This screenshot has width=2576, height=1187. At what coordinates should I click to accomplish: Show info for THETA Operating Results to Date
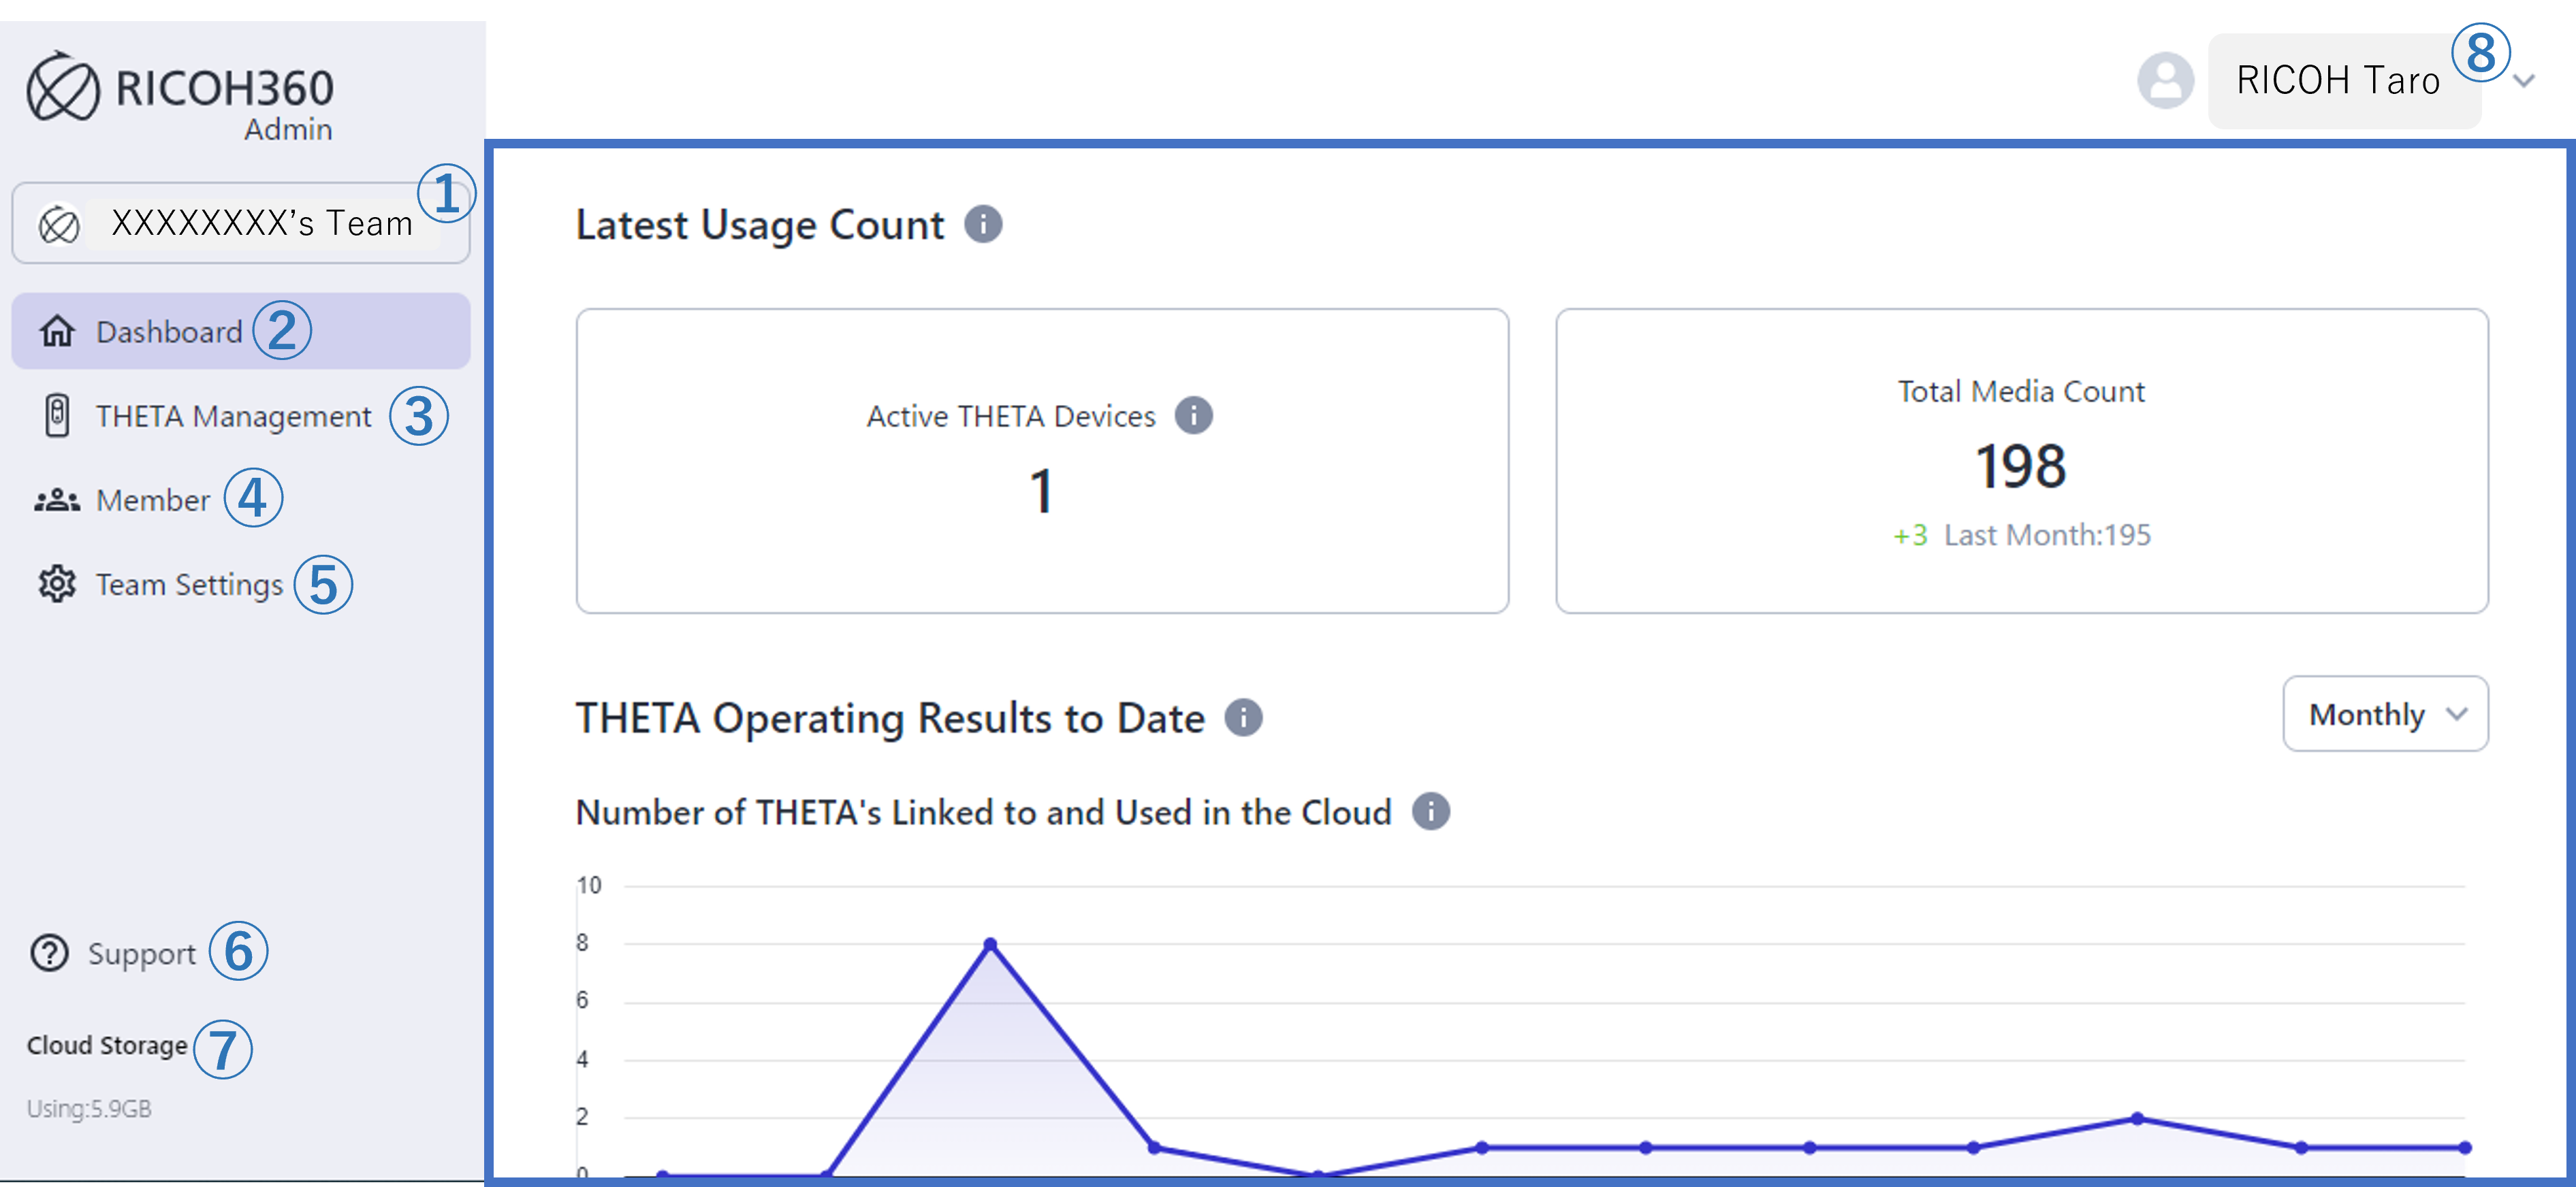1243,717
